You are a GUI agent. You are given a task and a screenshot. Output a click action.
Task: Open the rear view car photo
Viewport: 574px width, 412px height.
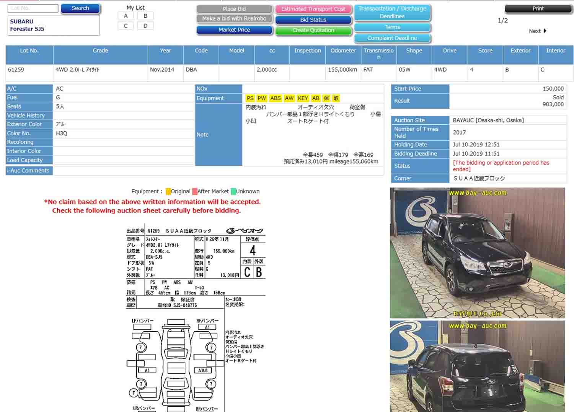(477, 366)
